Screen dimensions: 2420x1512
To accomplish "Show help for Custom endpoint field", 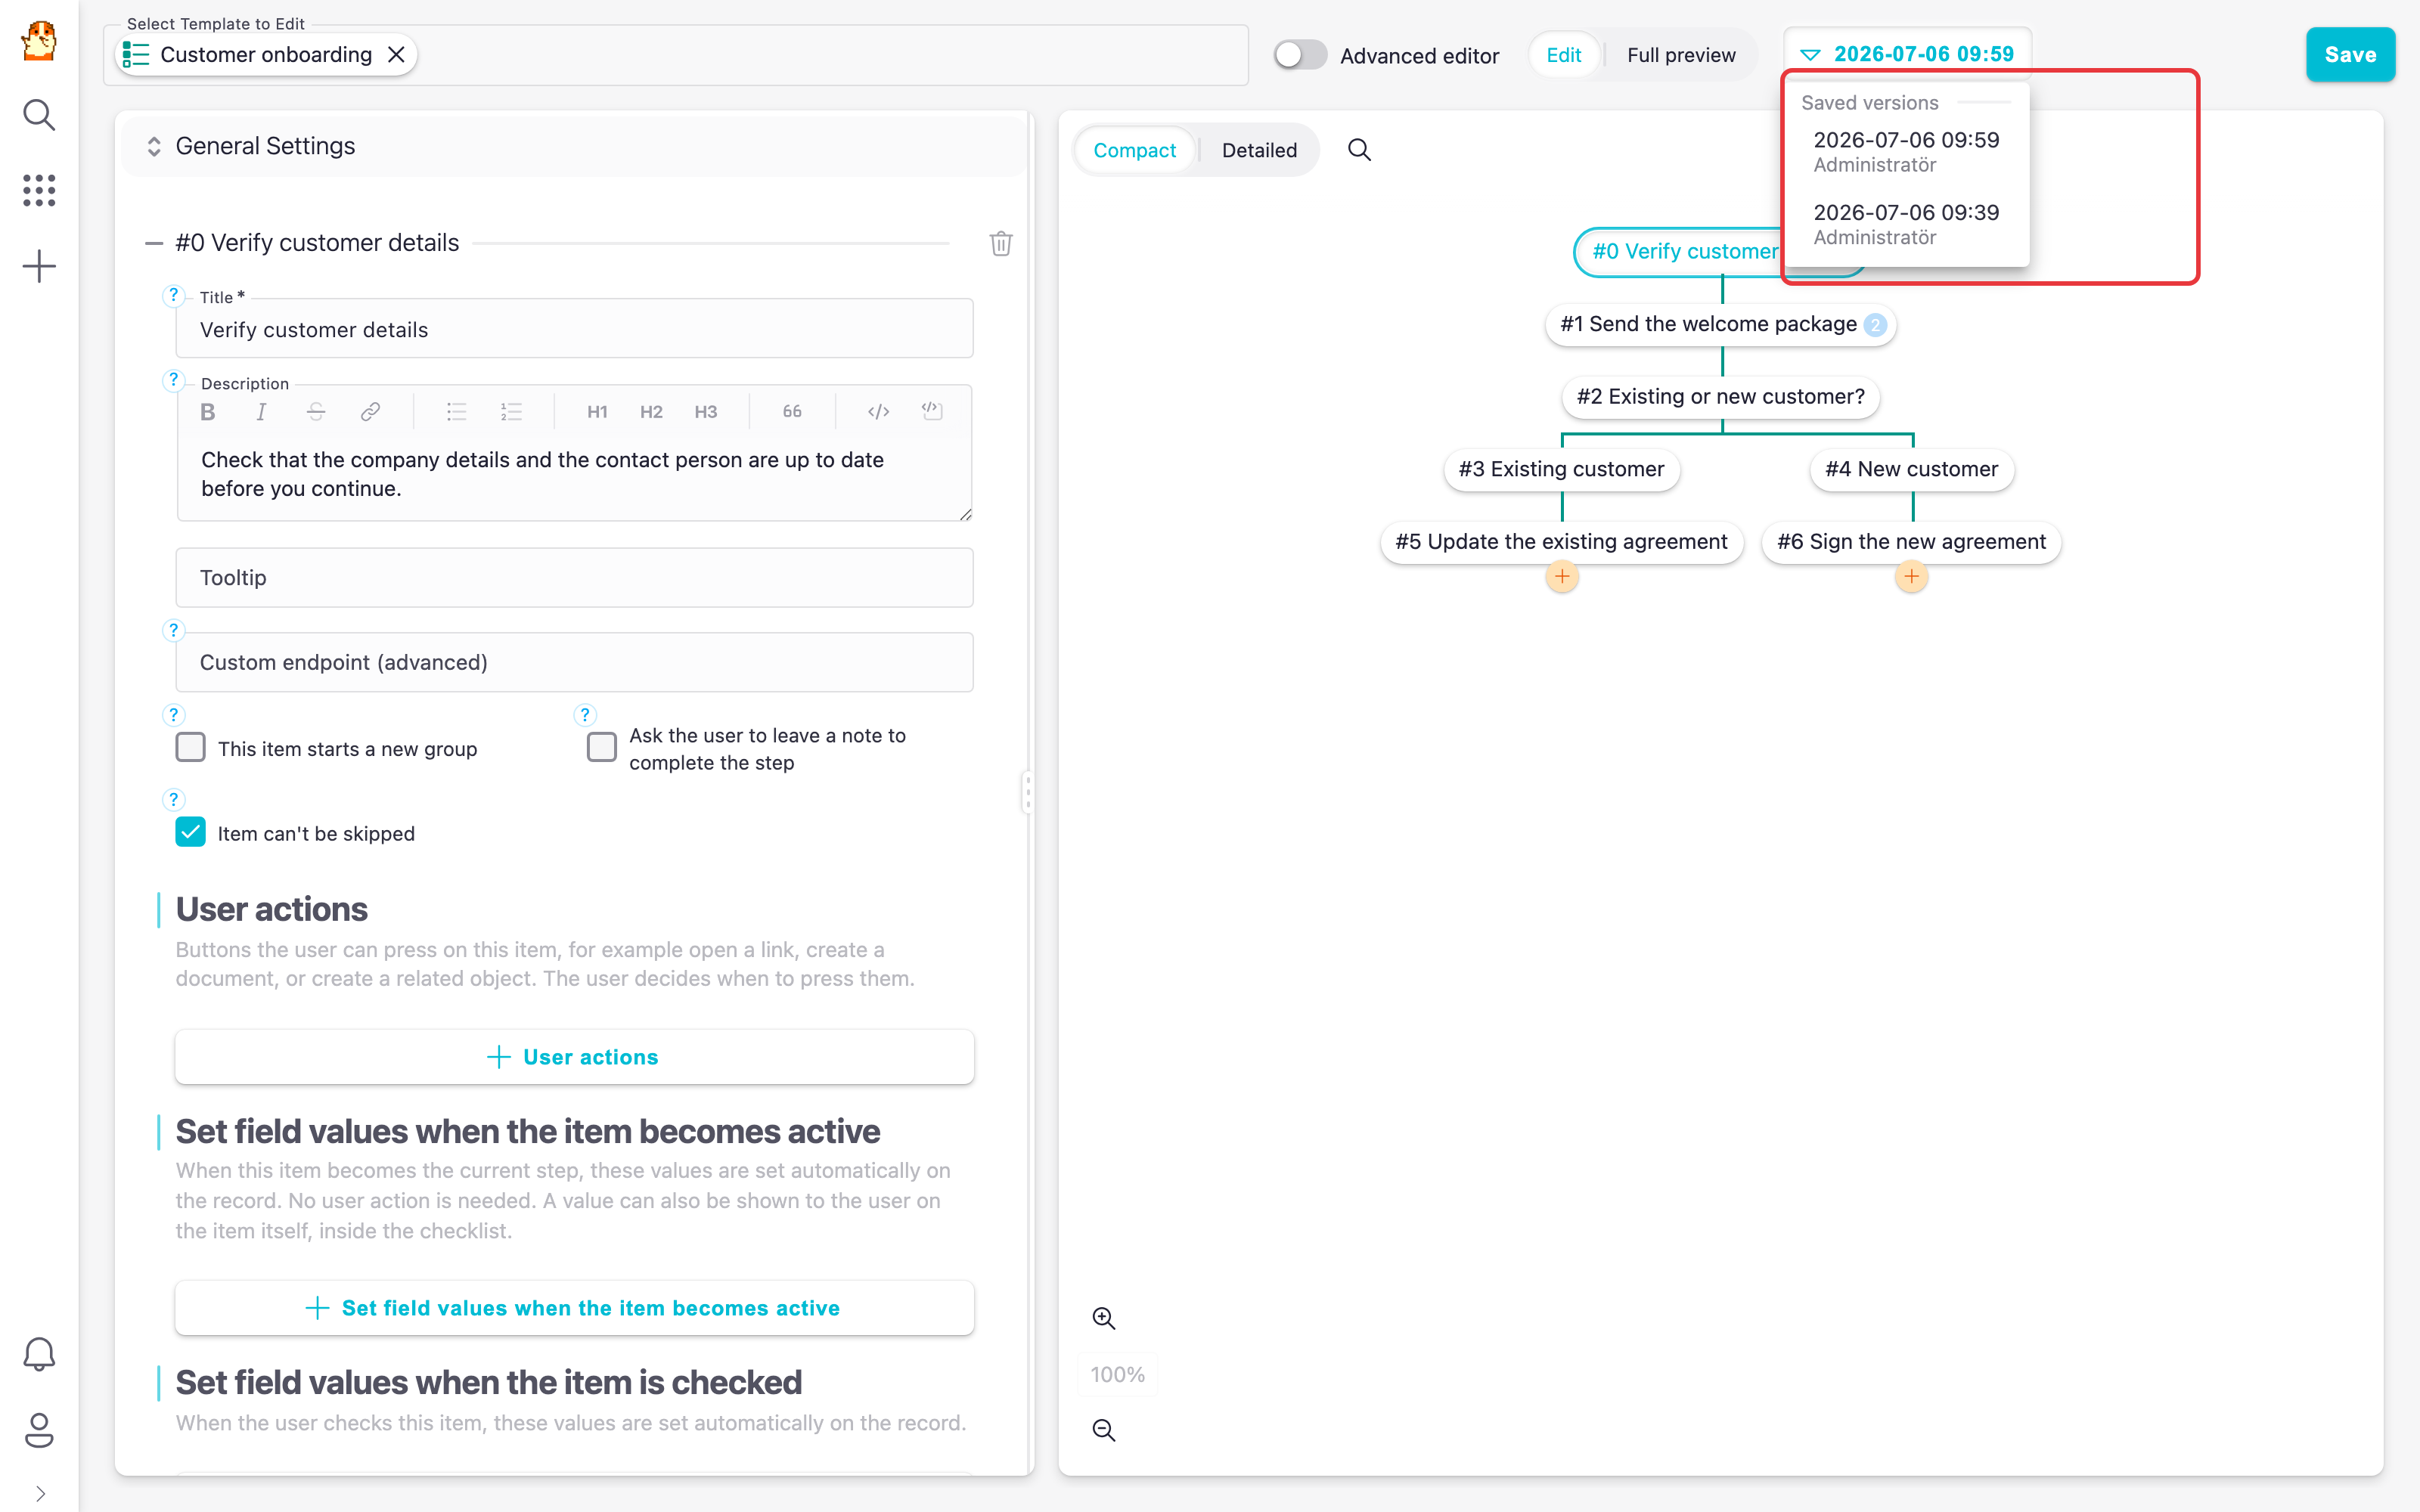I will click(x=174, y=630).
